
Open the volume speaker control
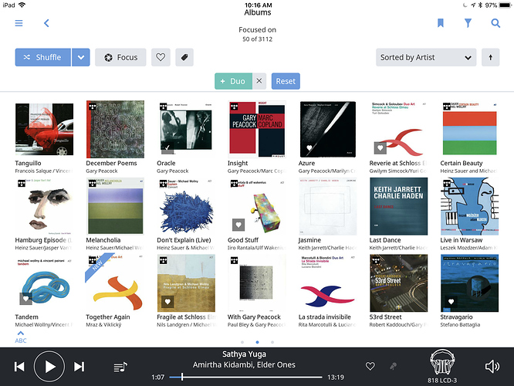point(492,367)
